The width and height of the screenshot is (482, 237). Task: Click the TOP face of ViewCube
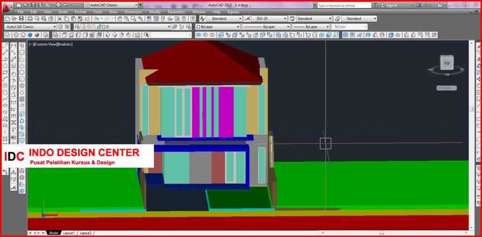click(447, 64)
